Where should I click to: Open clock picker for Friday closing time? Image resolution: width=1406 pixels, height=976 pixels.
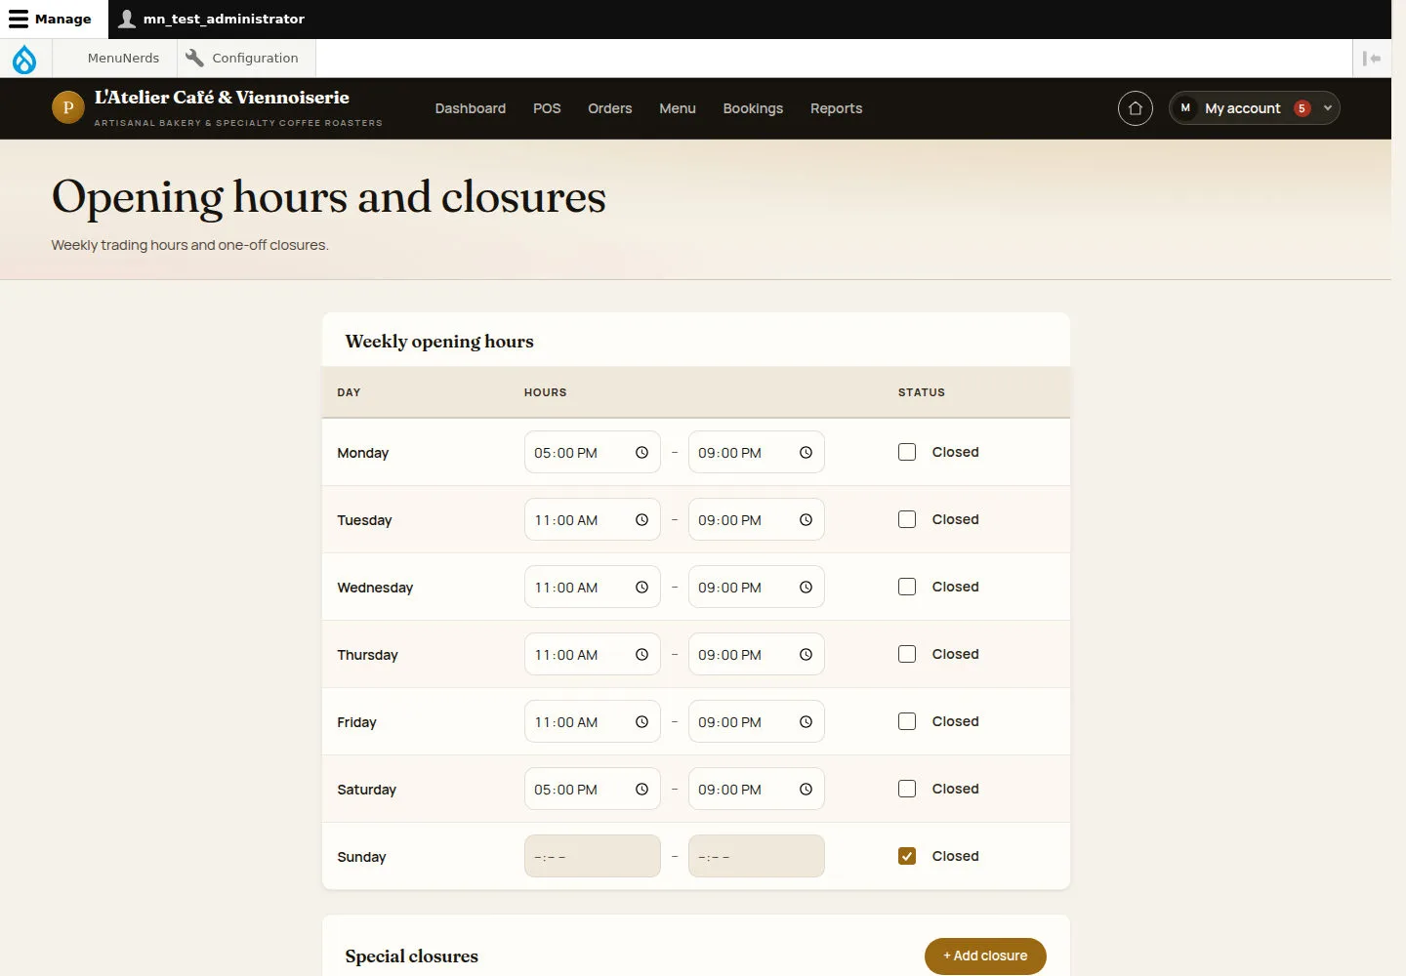click(806, 722)
